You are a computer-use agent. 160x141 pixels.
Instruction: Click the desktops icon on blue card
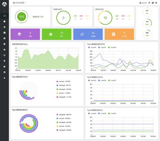click(x=82, y=34)
